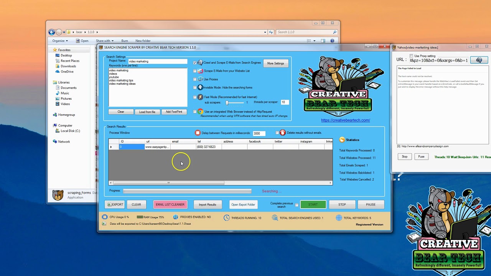Open creativebeartech.com link
The height and width of the screenshot is (276, 491).
tap(346, 120)
